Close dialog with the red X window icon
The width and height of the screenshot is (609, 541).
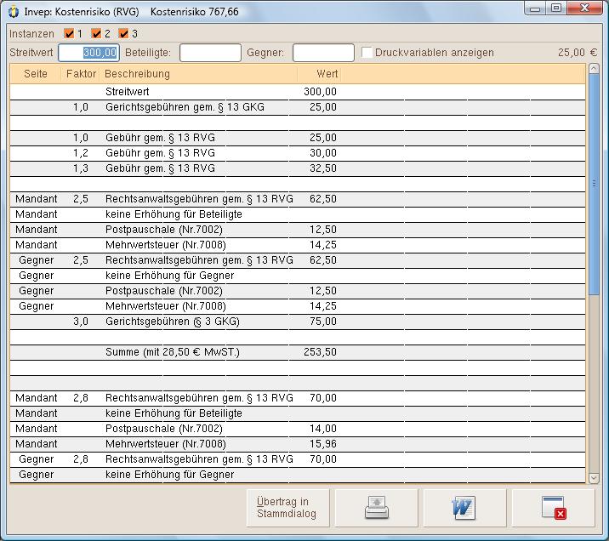(553, 508)
